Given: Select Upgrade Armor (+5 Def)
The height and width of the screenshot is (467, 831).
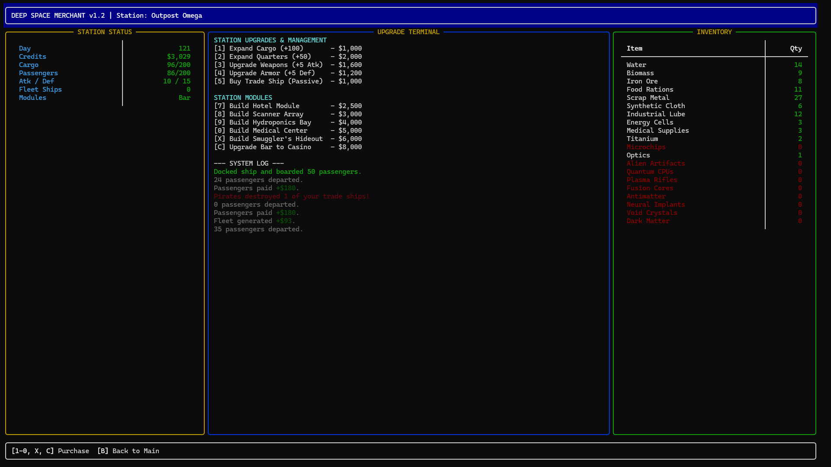Looking at the screenshot, I should [x=288, y=73].
